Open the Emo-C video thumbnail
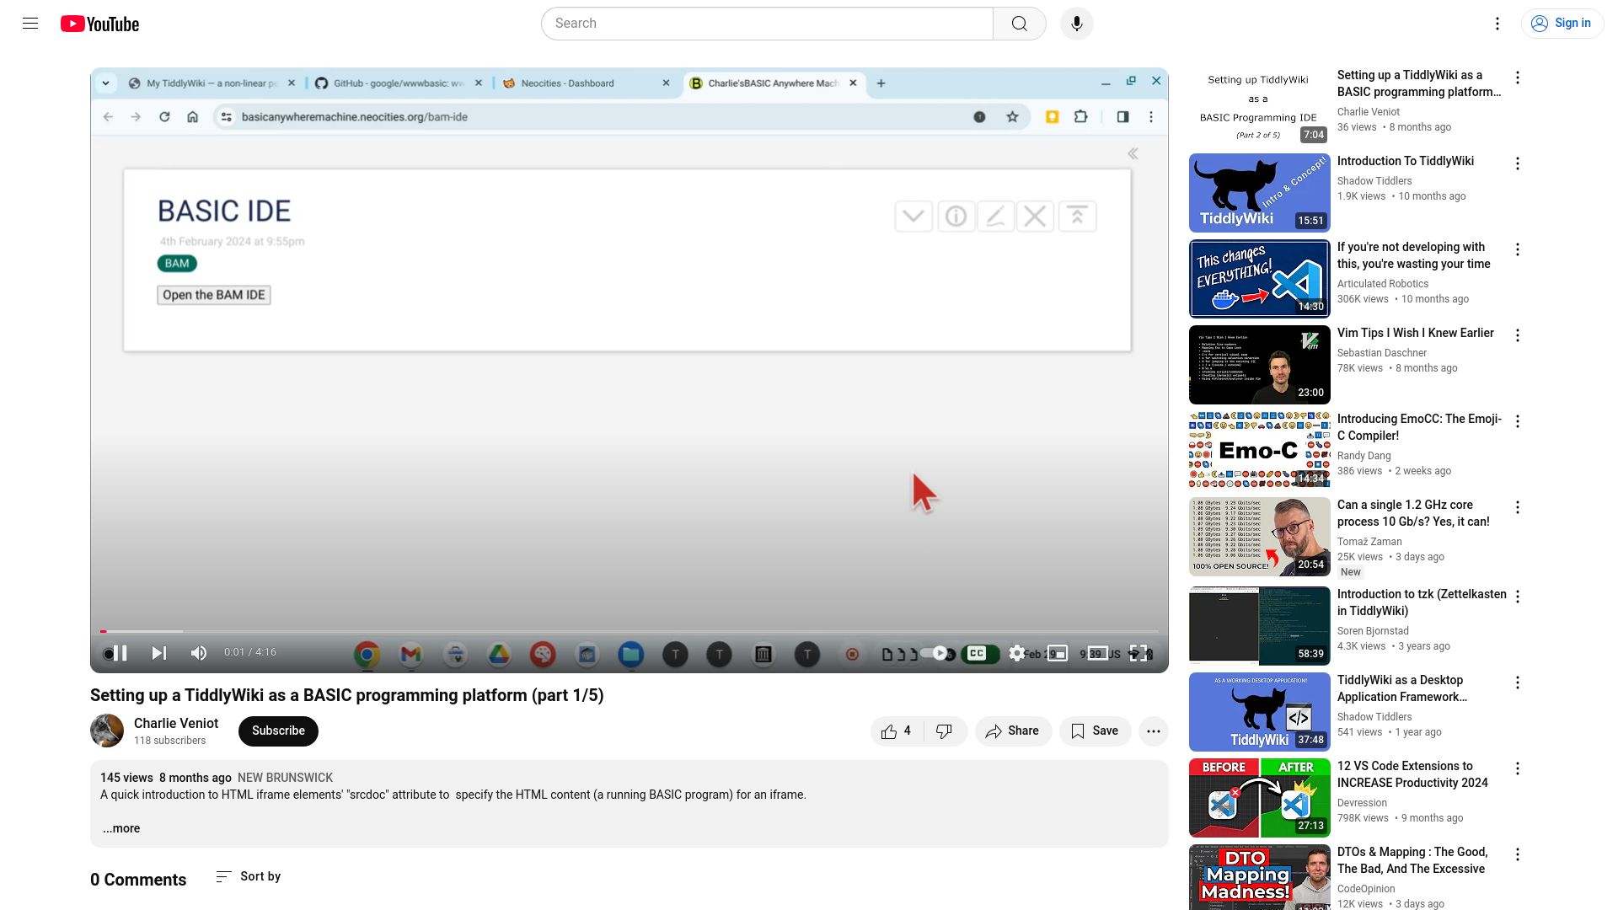This screenshot has width=1618, height=910. click(1260, 451)
